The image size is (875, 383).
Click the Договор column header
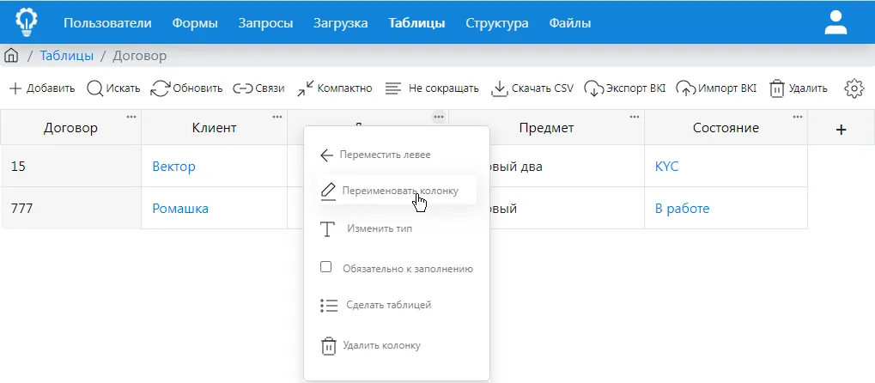point(71,128)
